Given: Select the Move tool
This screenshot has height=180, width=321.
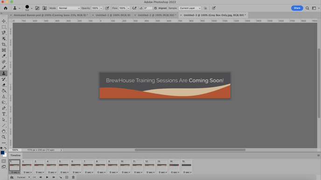Looking at the screenshot, I should coord(4,21).
